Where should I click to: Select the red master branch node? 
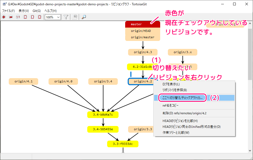point(143,24)
